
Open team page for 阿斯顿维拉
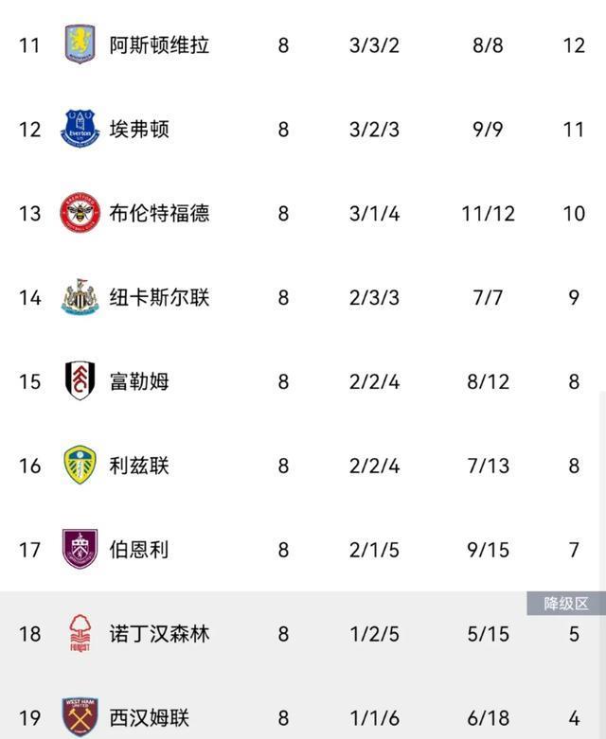159,44
